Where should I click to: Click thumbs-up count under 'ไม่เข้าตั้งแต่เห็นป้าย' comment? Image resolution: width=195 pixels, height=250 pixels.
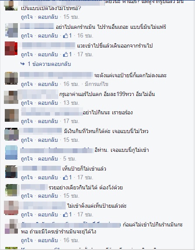coord(67,215)
